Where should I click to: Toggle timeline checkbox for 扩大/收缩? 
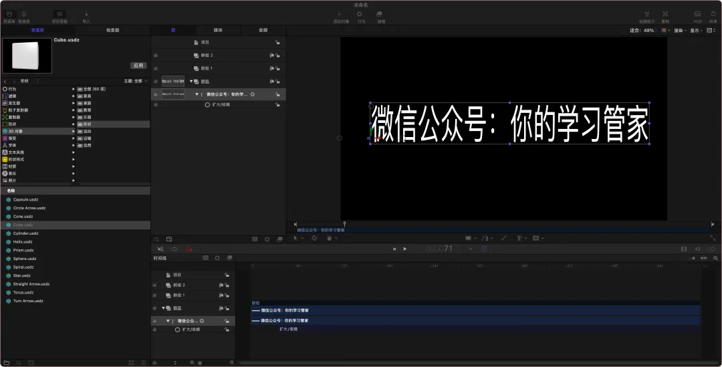(154, 330)
